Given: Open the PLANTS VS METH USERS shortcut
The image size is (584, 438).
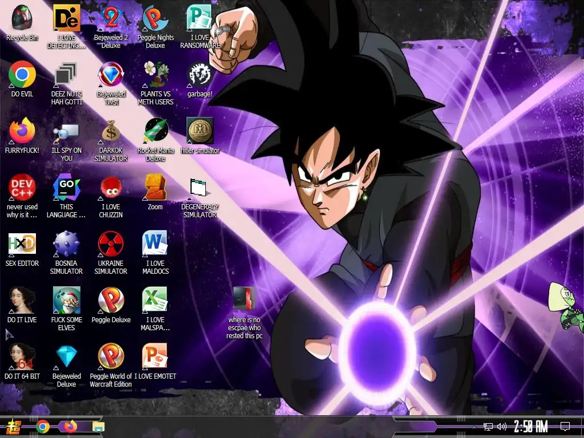Looking at the screenshot, I should point(155,75).
